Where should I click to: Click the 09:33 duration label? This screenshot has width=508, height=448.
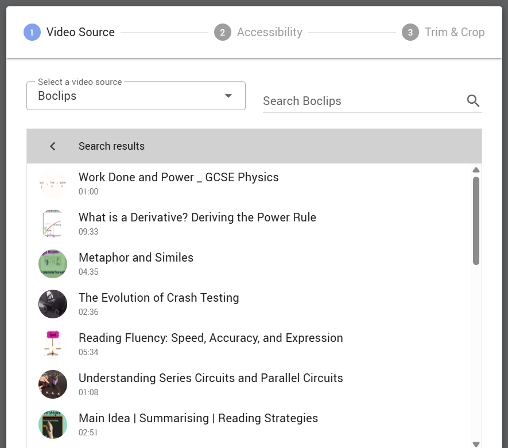88,232
